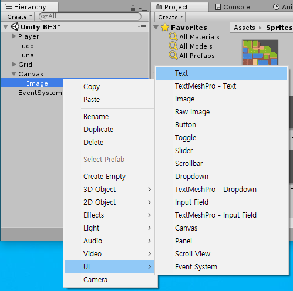
Task: Choose Rename in the context menu
Action: 109,117
